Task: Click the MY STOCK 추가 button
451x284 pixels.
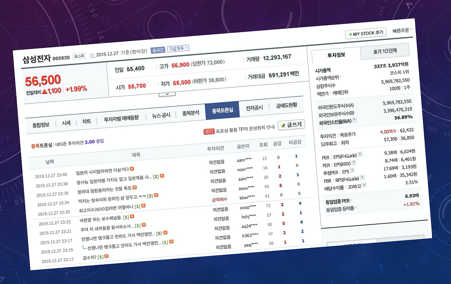Action: coord(366,33)
